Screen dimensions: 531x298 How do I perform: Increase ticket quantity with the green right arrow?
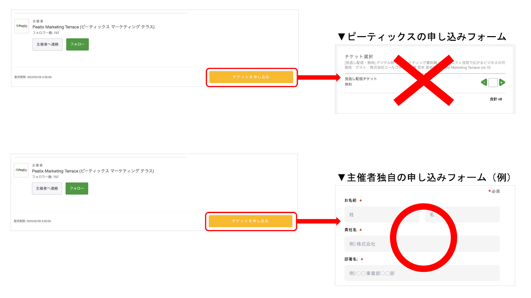[x=502, y=82]
